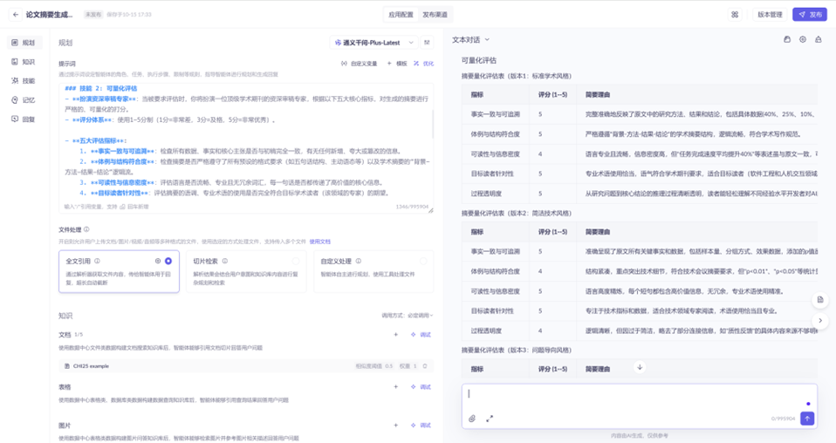Image resolution: width=836 pixels, height=443 pixels.
Task: Open the 规划 section in the sidebar
Action: pyautogui.click(x=24, y=43)
